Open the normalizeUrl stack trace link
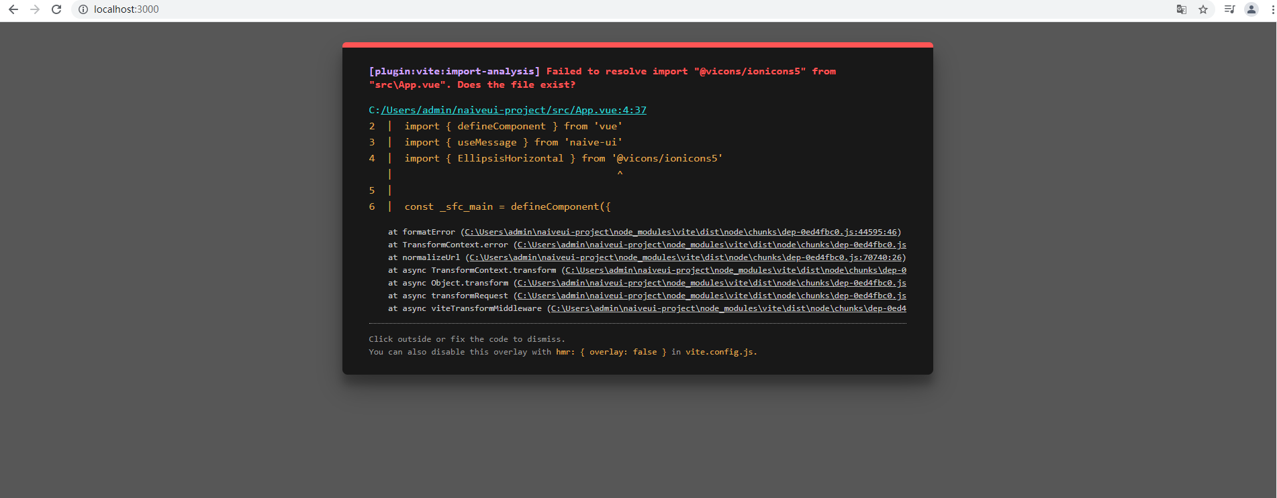The width and height of the screenshot is (1277, 498). 685,257
